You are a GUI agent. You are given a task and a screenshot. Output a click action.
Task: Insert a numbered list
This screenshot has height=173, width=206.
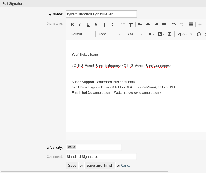pos(105,25)
